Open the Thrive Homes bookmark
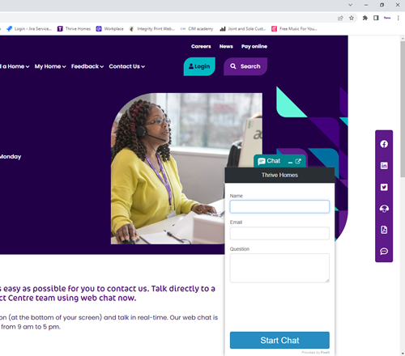The width and height of the screenshot is (405, 356). point(74,28)
